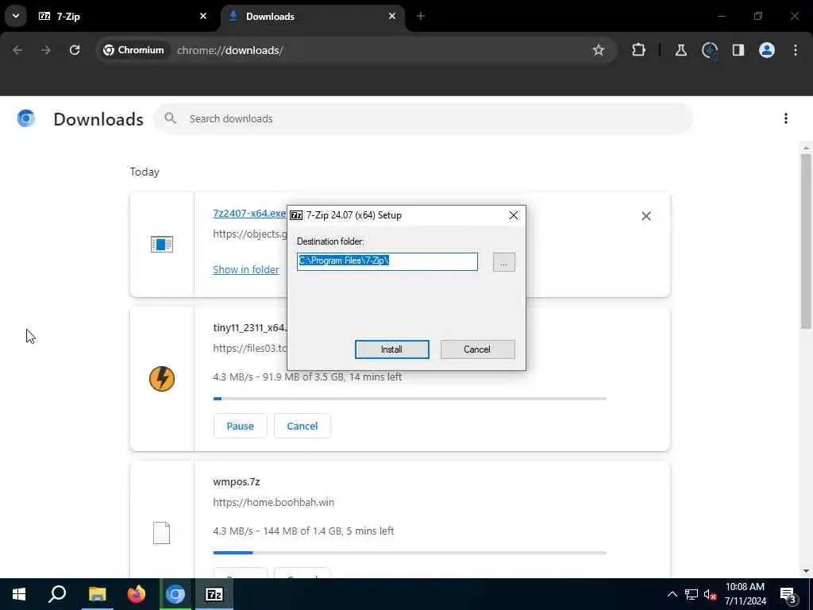Open the toolbar downloads indicator

(709, 50)
